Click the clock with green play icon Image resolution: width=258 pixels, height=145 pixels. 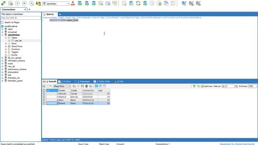point(159,3)
